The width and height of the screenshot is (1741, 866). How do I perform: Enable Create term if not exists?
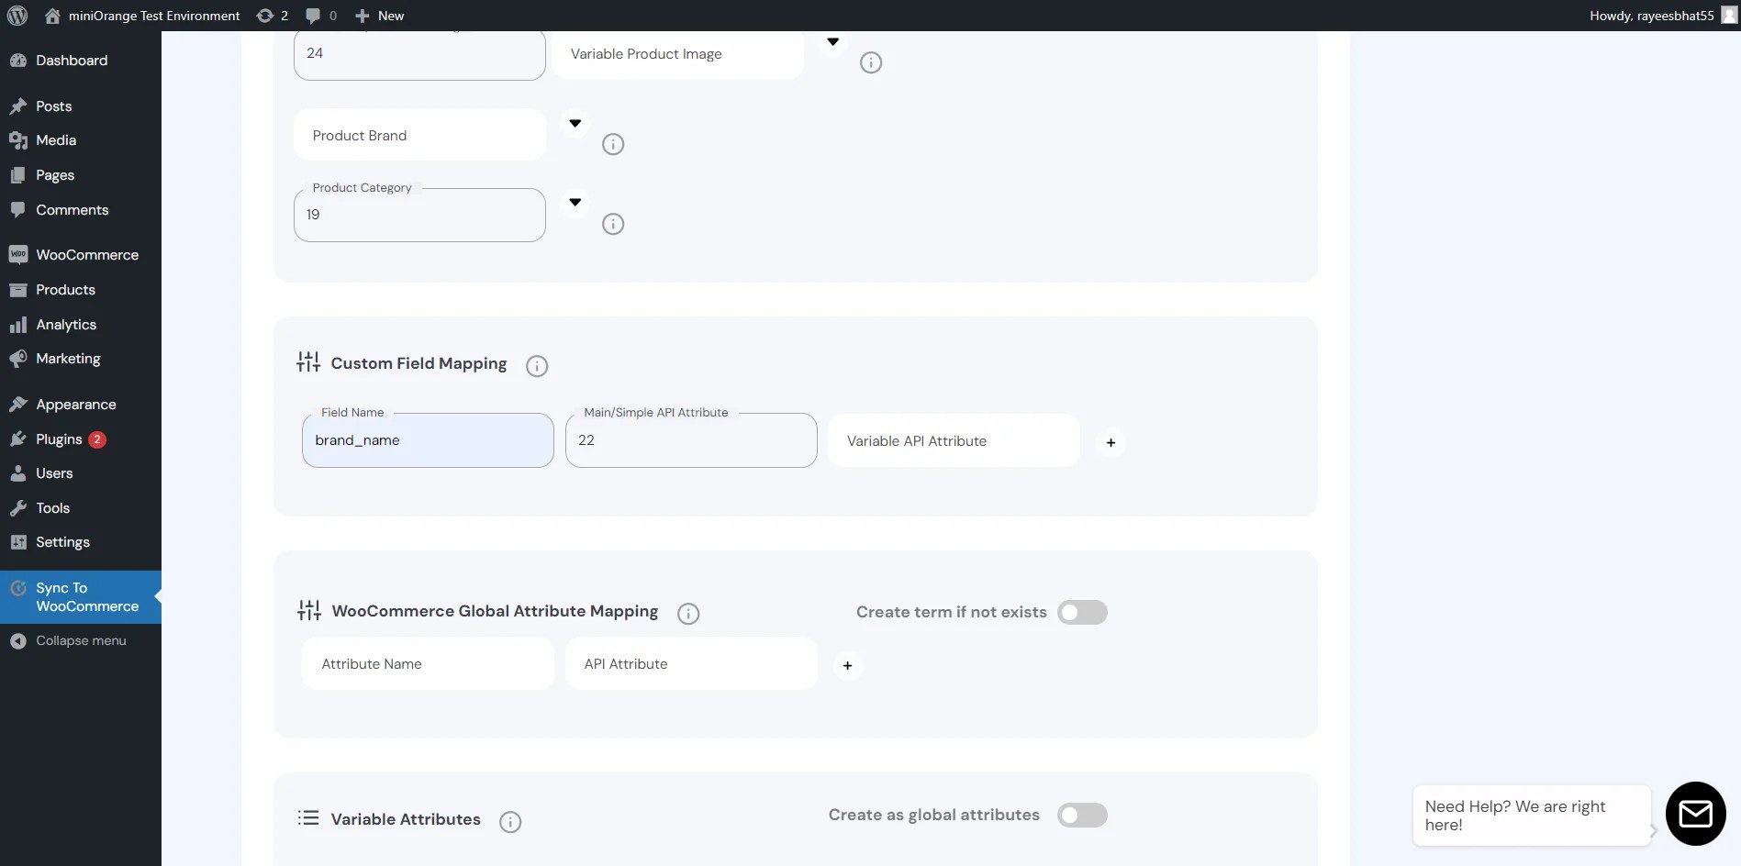[1082, 612]
